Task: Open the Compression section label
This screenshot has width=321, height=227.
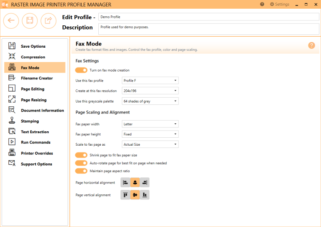Action: pyautogui.click(x=33, y=57)
